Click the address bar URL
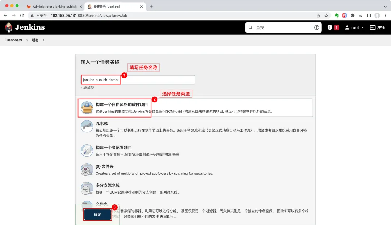 point(89,16)
